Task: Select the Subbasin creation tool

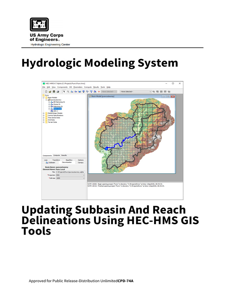Action: [x=72, y=92]
